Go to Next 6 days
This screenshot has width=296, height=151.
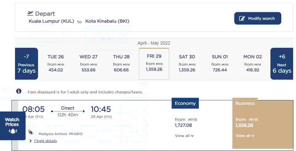pyautogui.click(x=282, y=64)
